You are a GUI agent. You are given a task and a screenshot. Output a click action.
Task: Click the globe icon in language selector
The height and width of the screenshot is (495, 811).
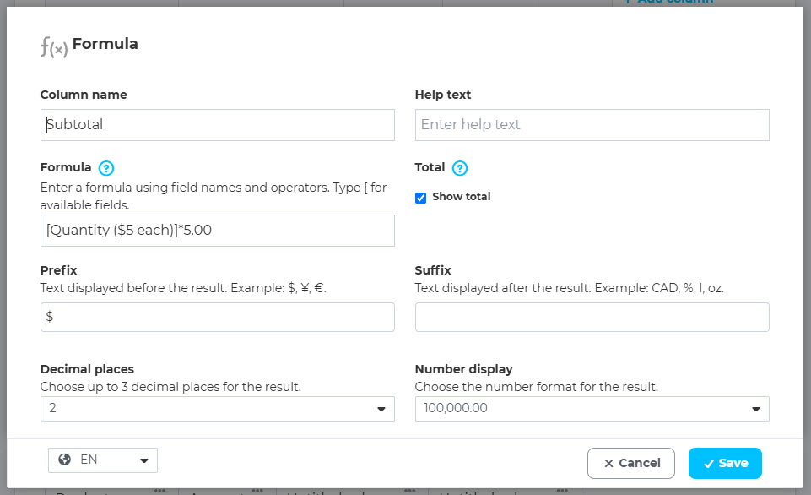[x=65, y=460]
